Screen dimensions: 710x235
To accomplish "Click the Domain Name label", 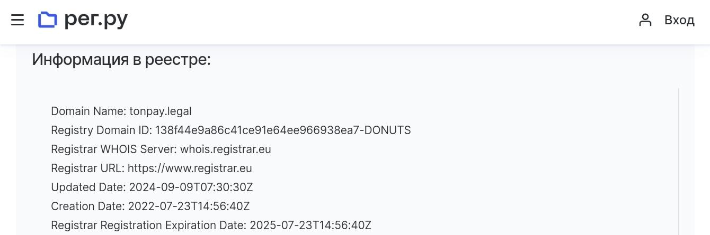I will [88, 111].
